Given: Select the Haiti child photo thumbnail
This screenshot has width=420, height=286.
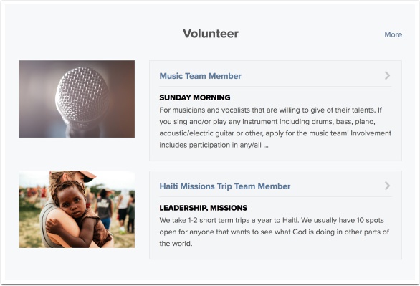Looking at the screenshot, I should [x=77, y=209].
